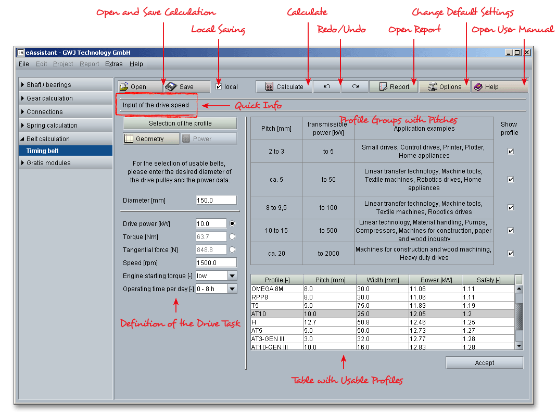Select the Torque radio button
This screenshot has width=557, height=413.
coord(232,237)
